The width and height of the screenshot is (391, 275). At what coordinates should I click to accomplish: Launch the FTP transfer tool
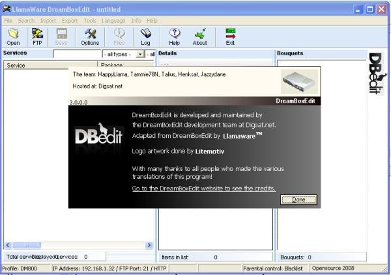coord(37,37)
